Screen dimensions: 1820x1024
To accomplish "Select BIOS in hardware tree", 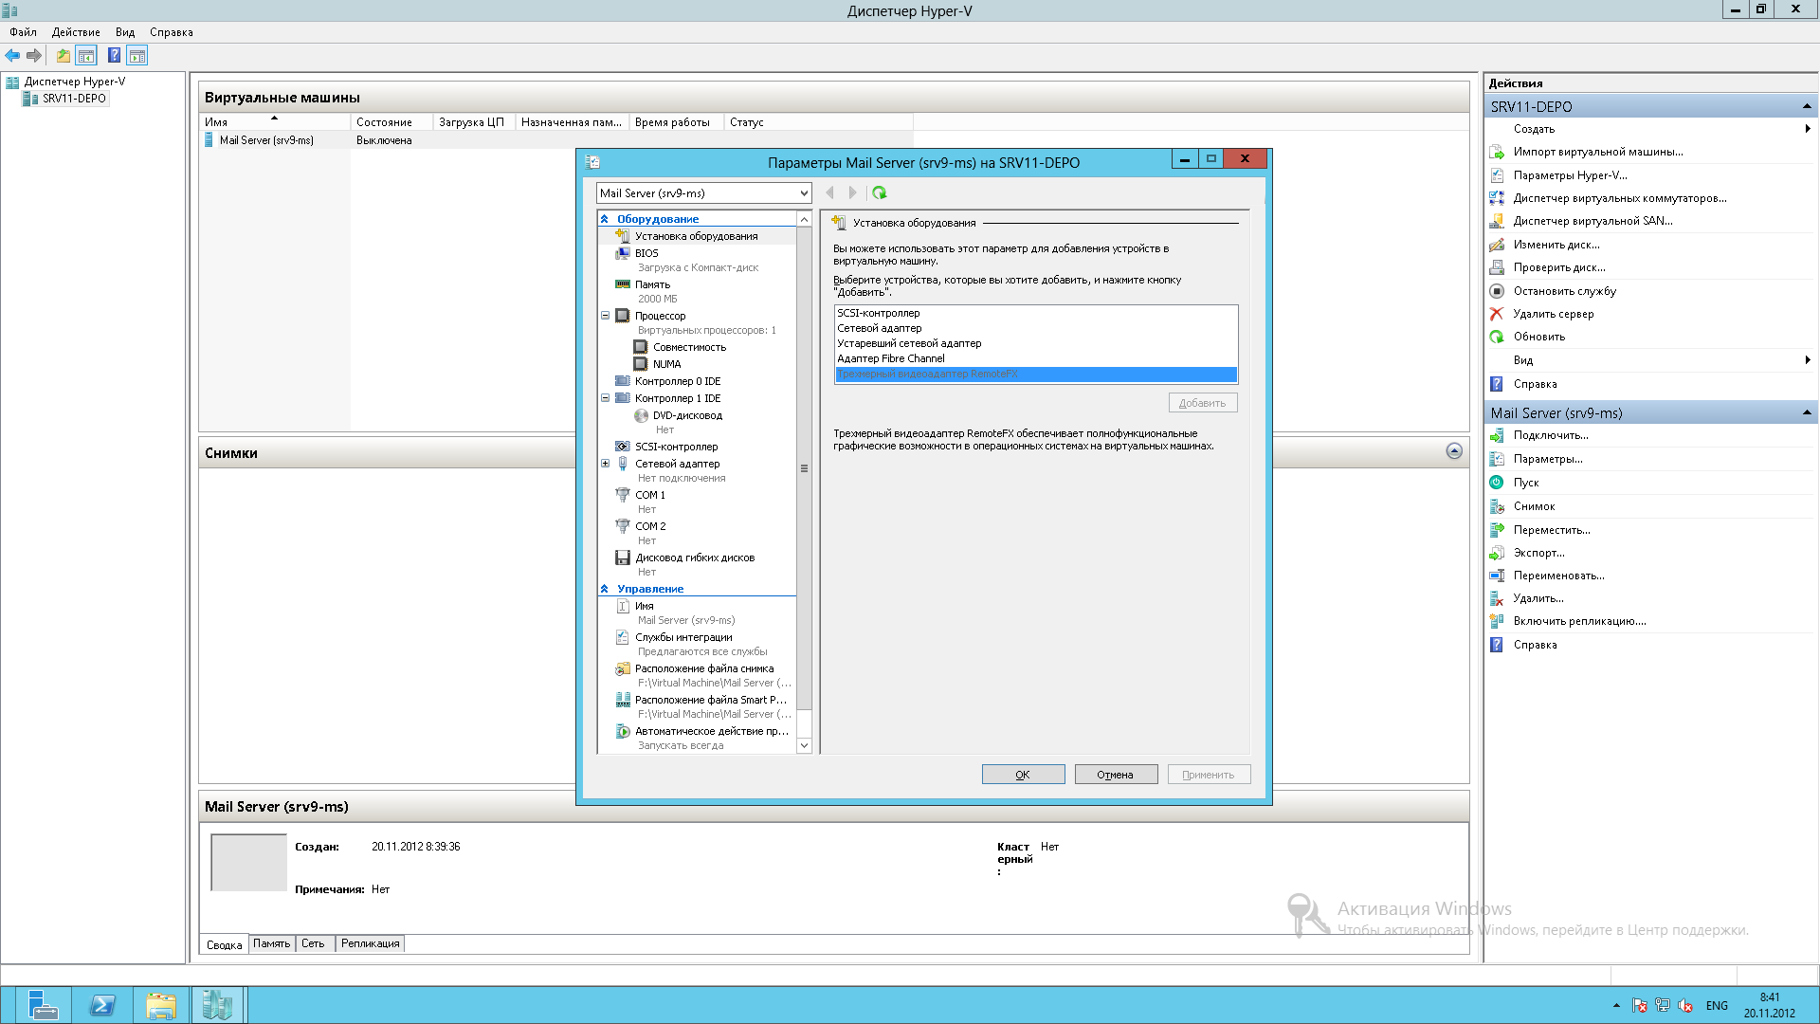I will point(646,253).
